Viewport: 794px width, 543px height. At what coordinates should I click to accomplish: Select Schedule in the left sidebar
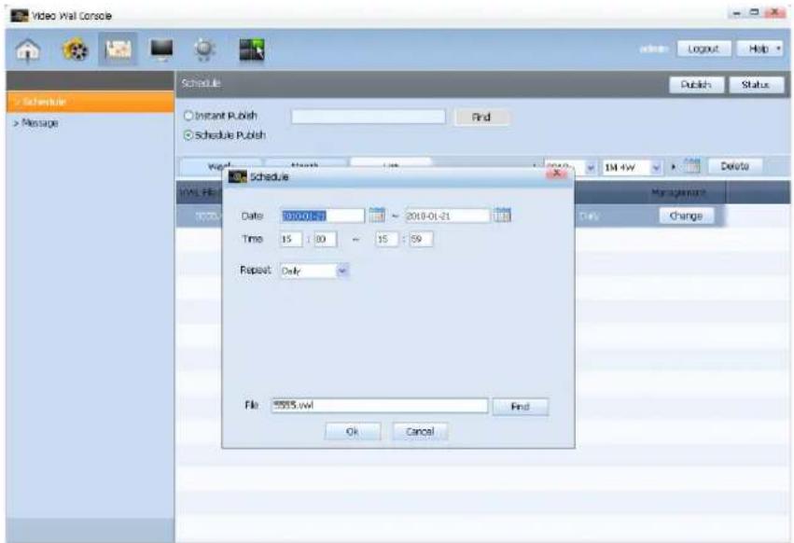point(91,102)
